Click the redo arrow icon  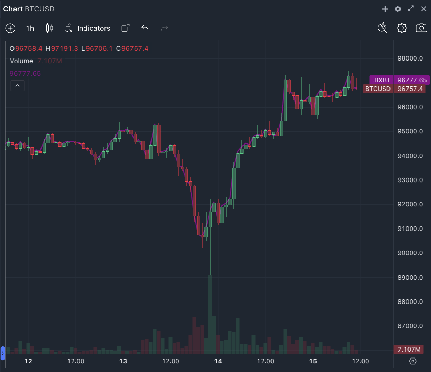click(x=165, y=28)
